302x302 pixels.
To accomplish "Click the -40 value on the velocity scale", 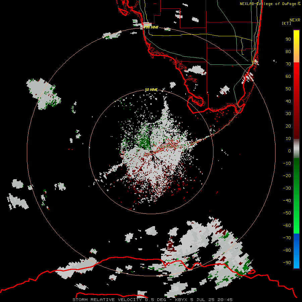I will (x=287, y=201).
